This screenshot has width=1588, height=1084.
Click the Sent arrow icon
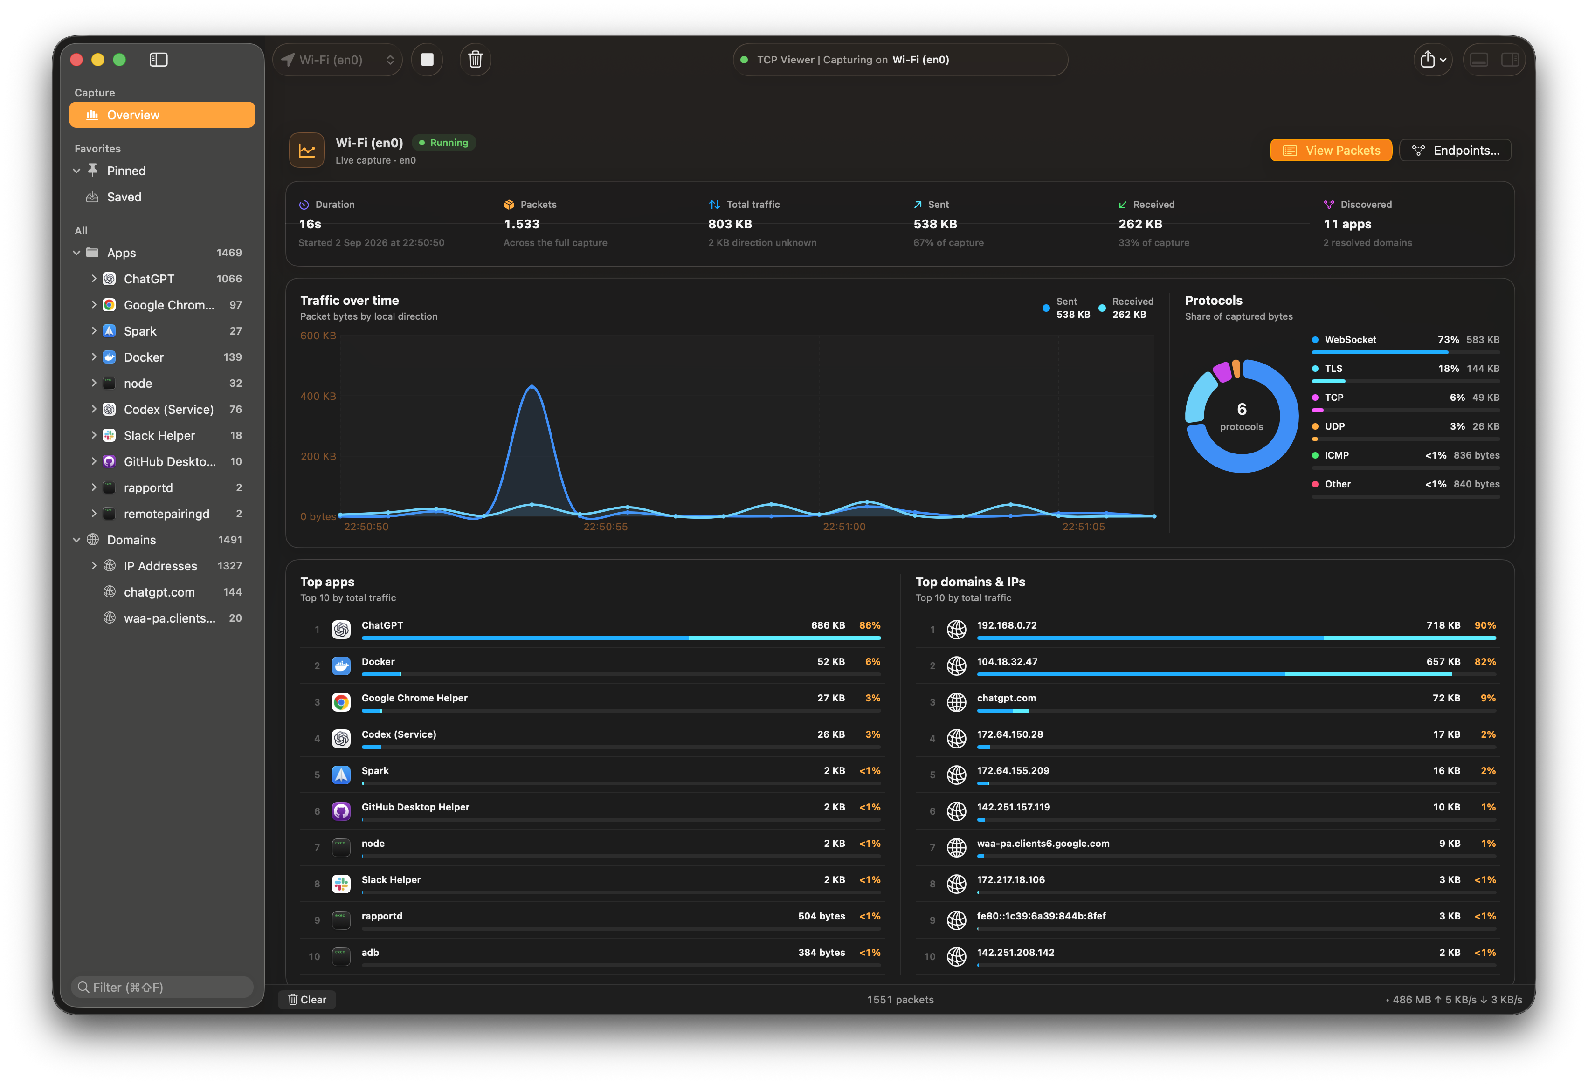[x=918, y=205]
